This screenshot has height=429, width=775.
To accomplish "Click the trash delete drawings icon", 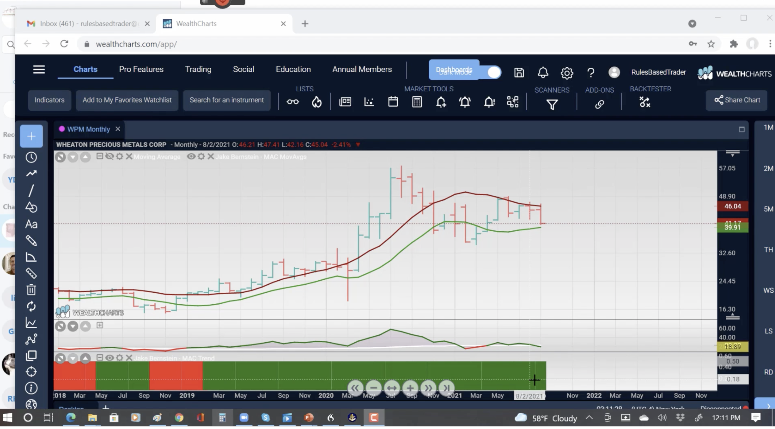I will coord(31,290).
